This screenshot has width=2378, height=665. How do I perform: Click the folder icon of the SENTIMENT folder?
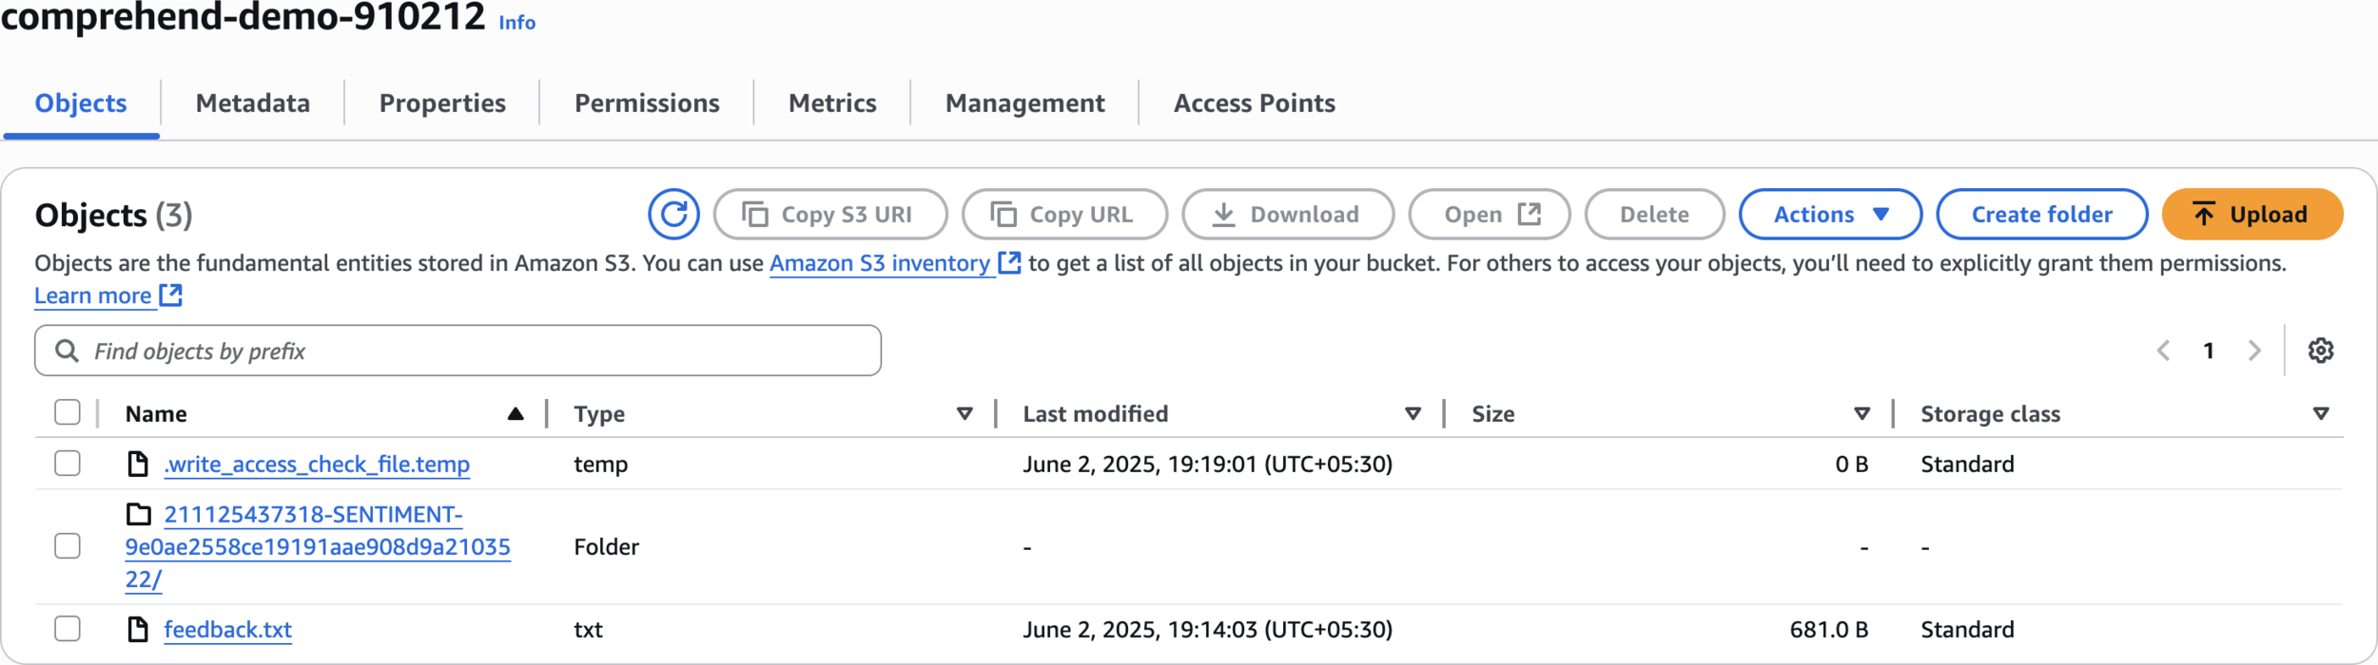[139, 514]
